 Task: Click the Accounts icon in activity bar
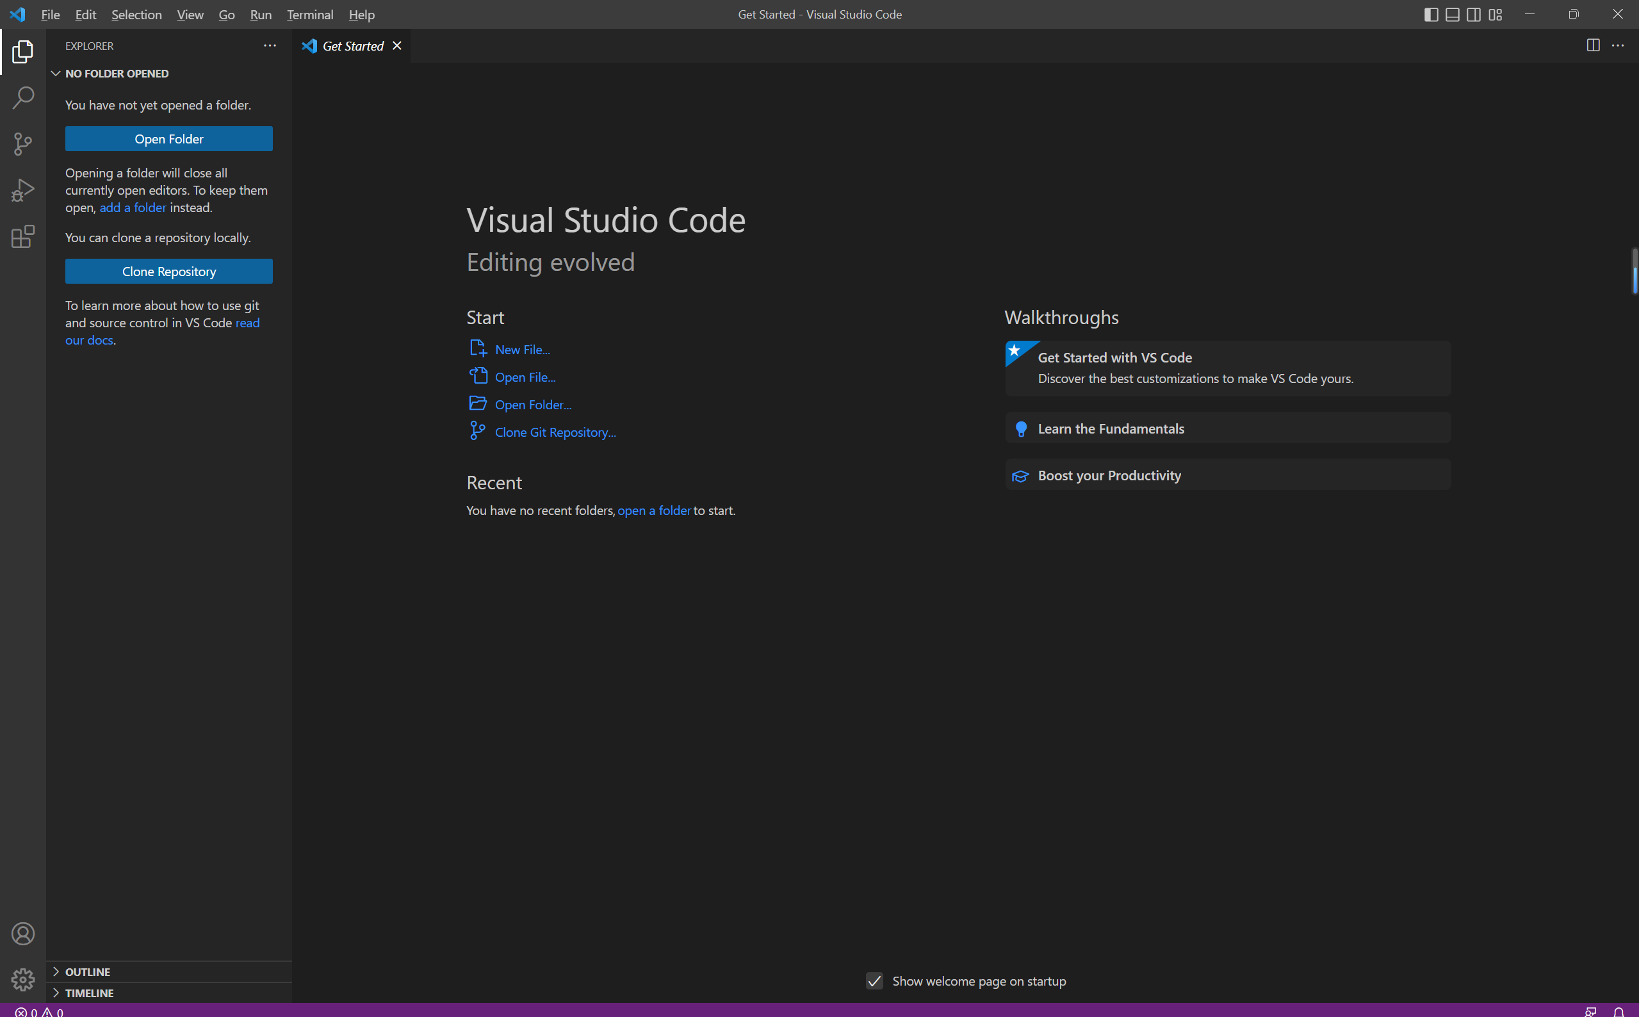[23, 934]
